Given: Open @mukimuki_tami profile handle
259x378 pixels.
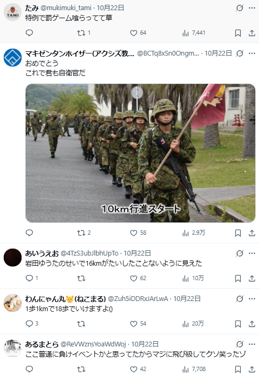Looking at the screenshot, I should 66,8.
